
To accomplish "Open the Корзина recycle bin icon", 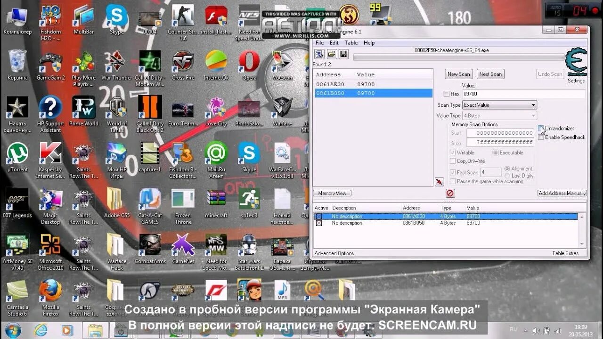I will 17,66.
